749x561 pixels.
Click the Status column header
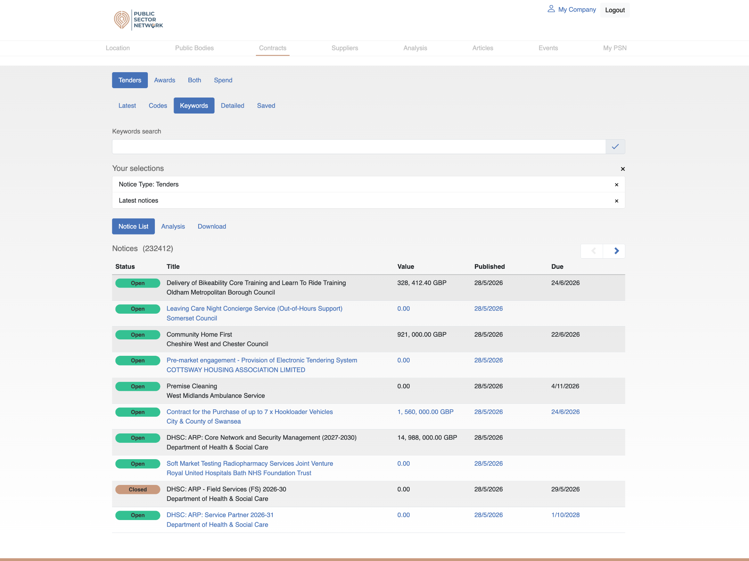click(125, 266)
